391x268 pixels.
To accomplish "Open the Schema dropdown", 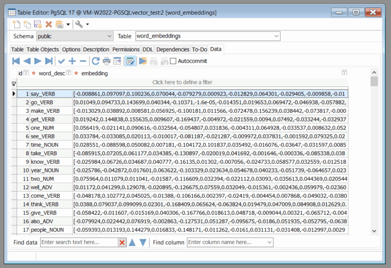I will coord(109,36).
